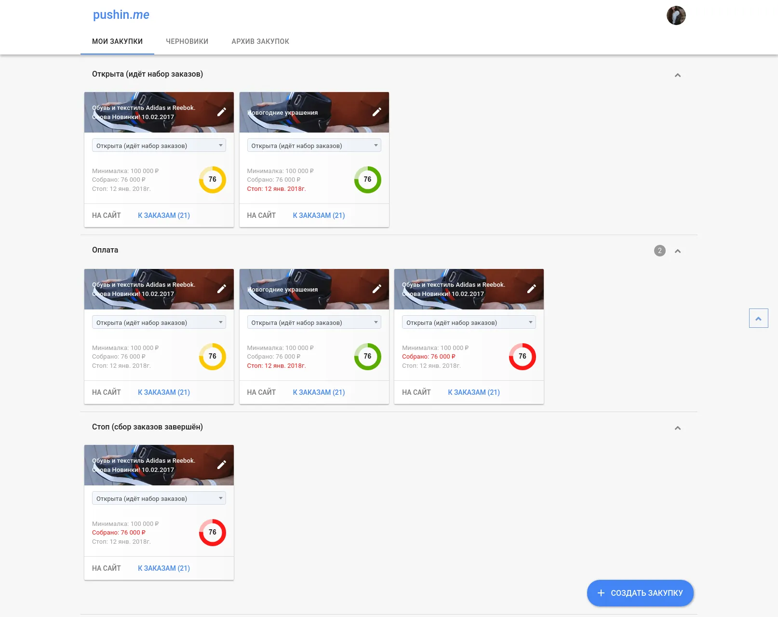Click edit pencil on third Оплата card
778x617 pixels.
tap(532, 289)
